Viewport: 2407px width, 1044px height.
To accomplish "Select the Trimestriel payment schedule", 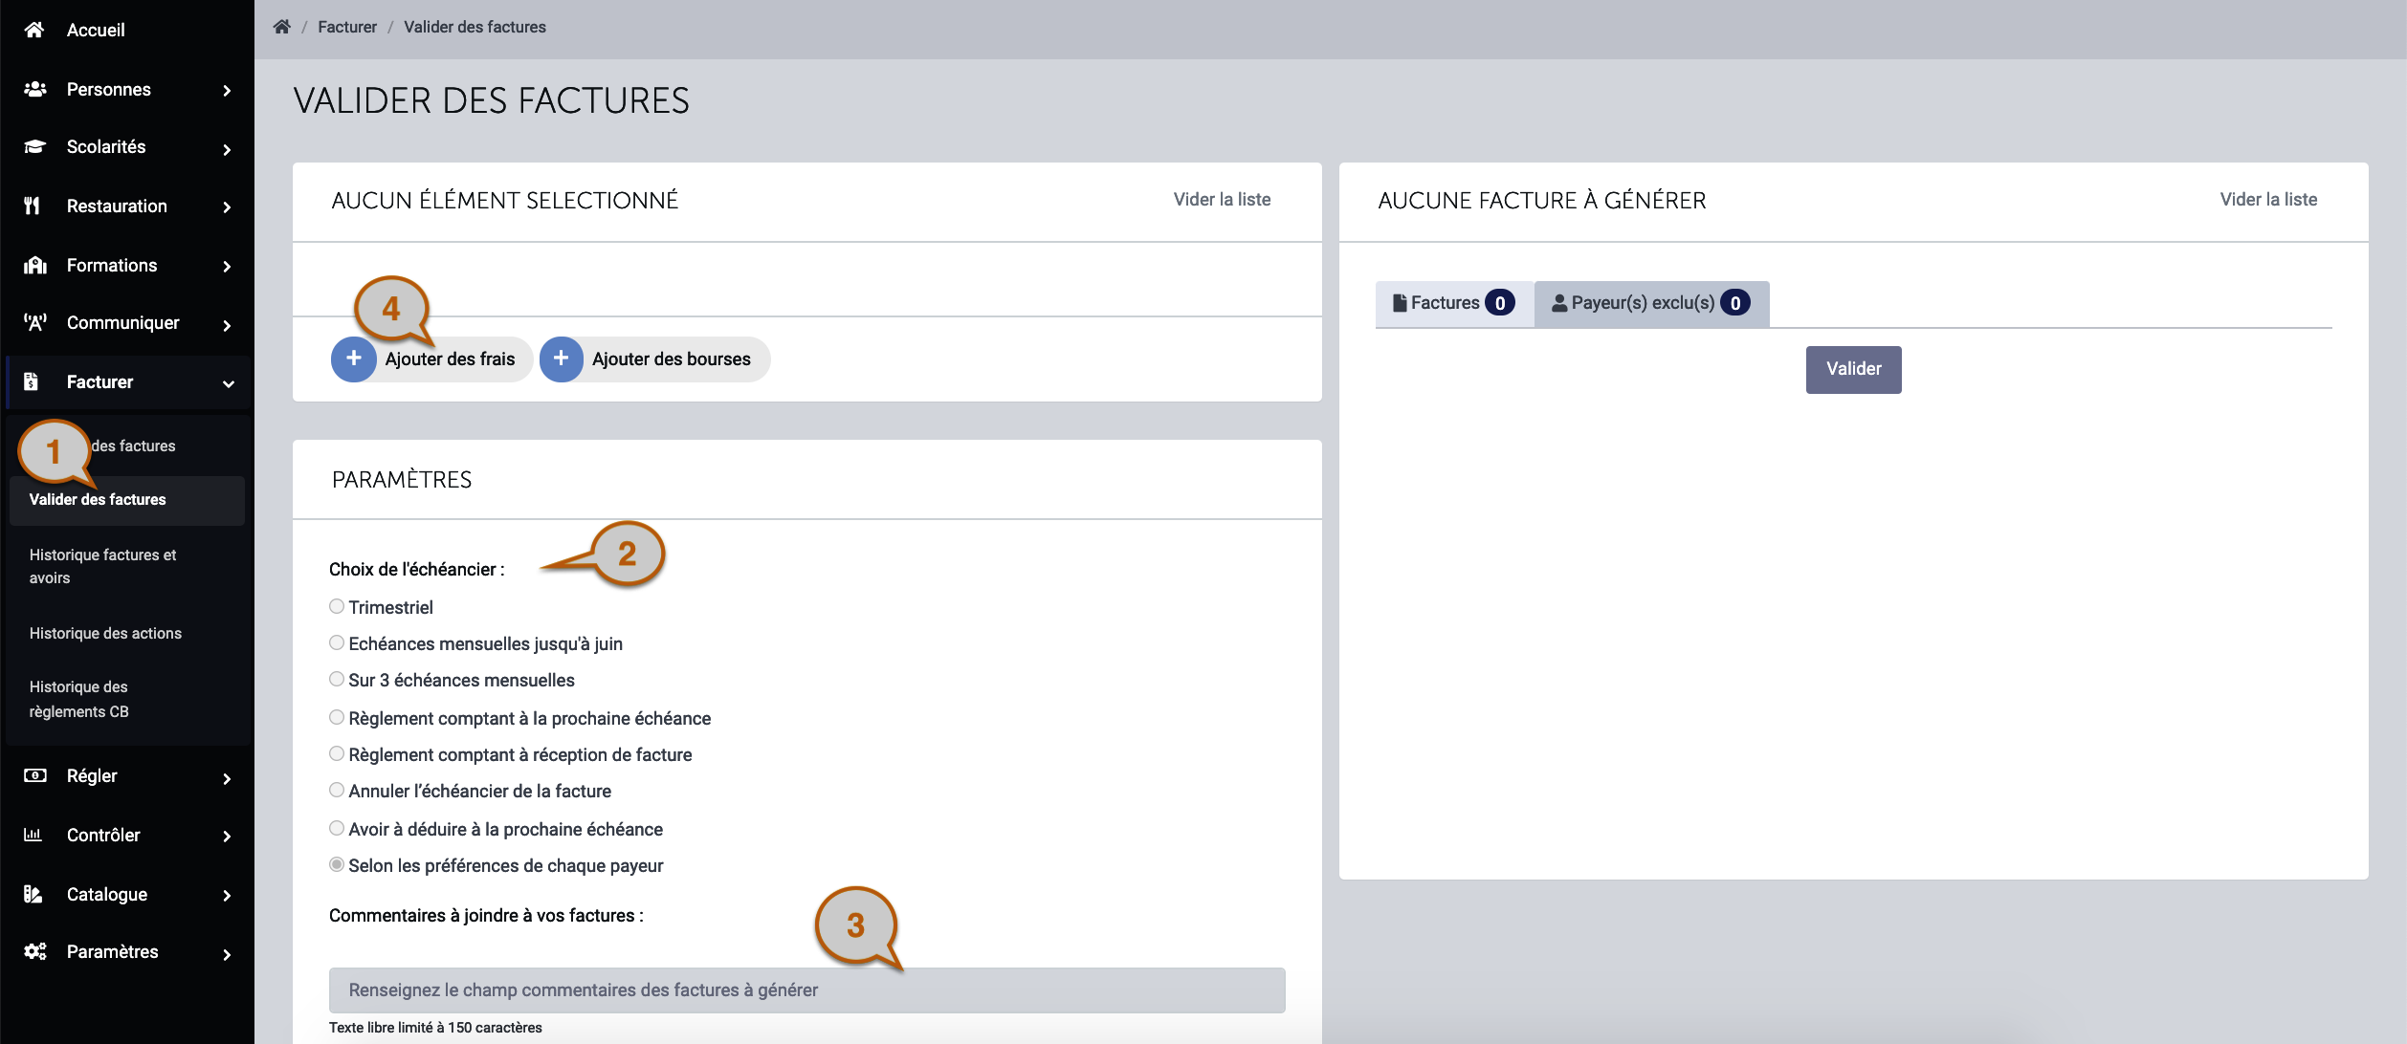I will click(x=337, y=606).
